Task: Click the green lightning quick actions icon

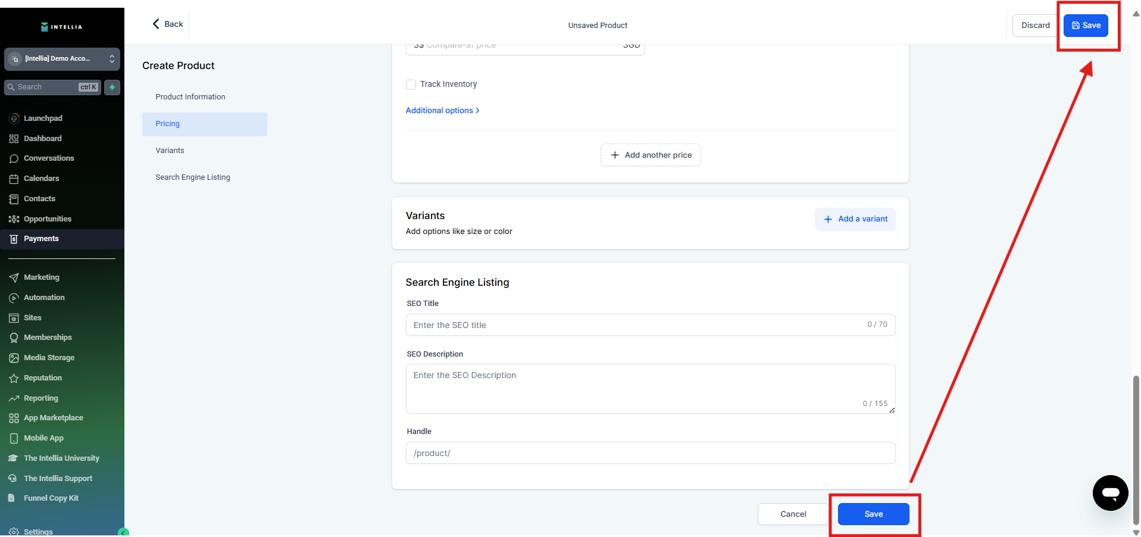Action: 112,87
